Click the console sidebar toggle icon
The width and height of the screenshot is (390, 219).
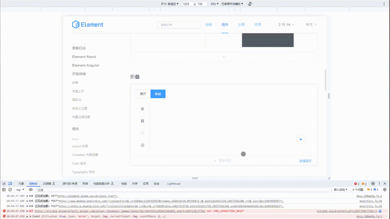click(x=4, y=190)
